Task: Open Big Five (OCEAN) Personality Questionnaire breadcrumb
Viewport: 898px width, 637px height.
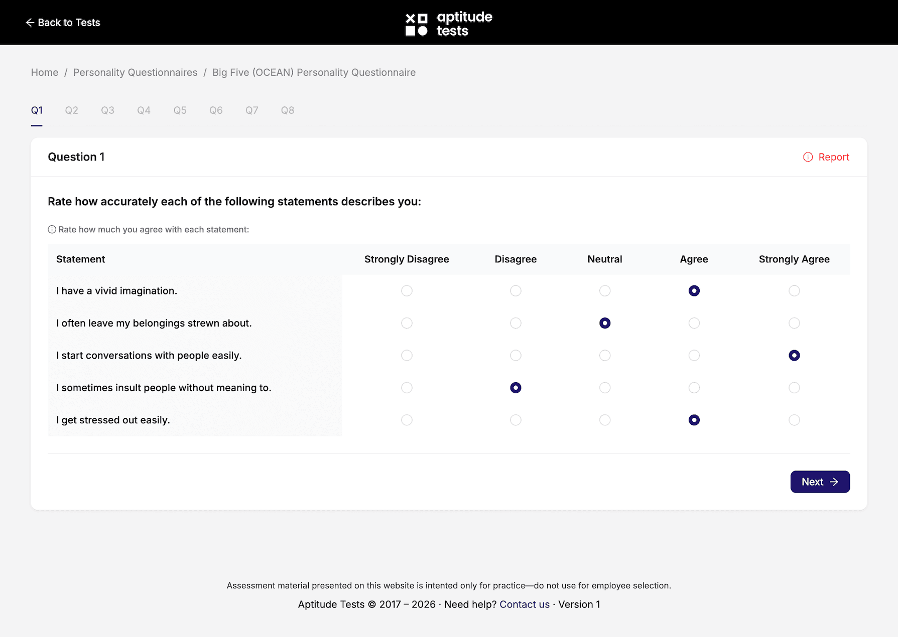Action: click(x=314, y=72)
